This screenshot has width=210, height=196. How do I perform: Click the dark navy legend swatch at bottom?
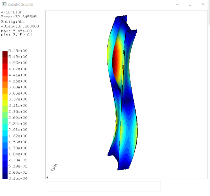(x=5, y=176)
